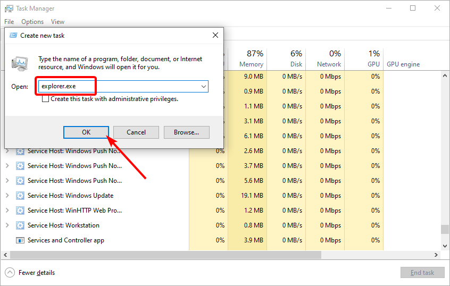The height and width of the screenshot is (286, 450).
Task: Click the 1.2 MB memory cell
Action: (247, 211)
